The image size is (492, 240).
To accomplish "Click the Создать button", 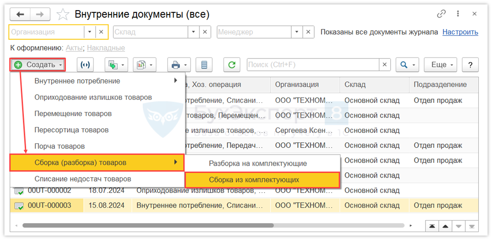I will [38, 65].
